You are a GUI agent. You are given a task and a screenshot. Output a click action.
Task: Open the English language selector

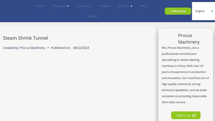(203, 11)
